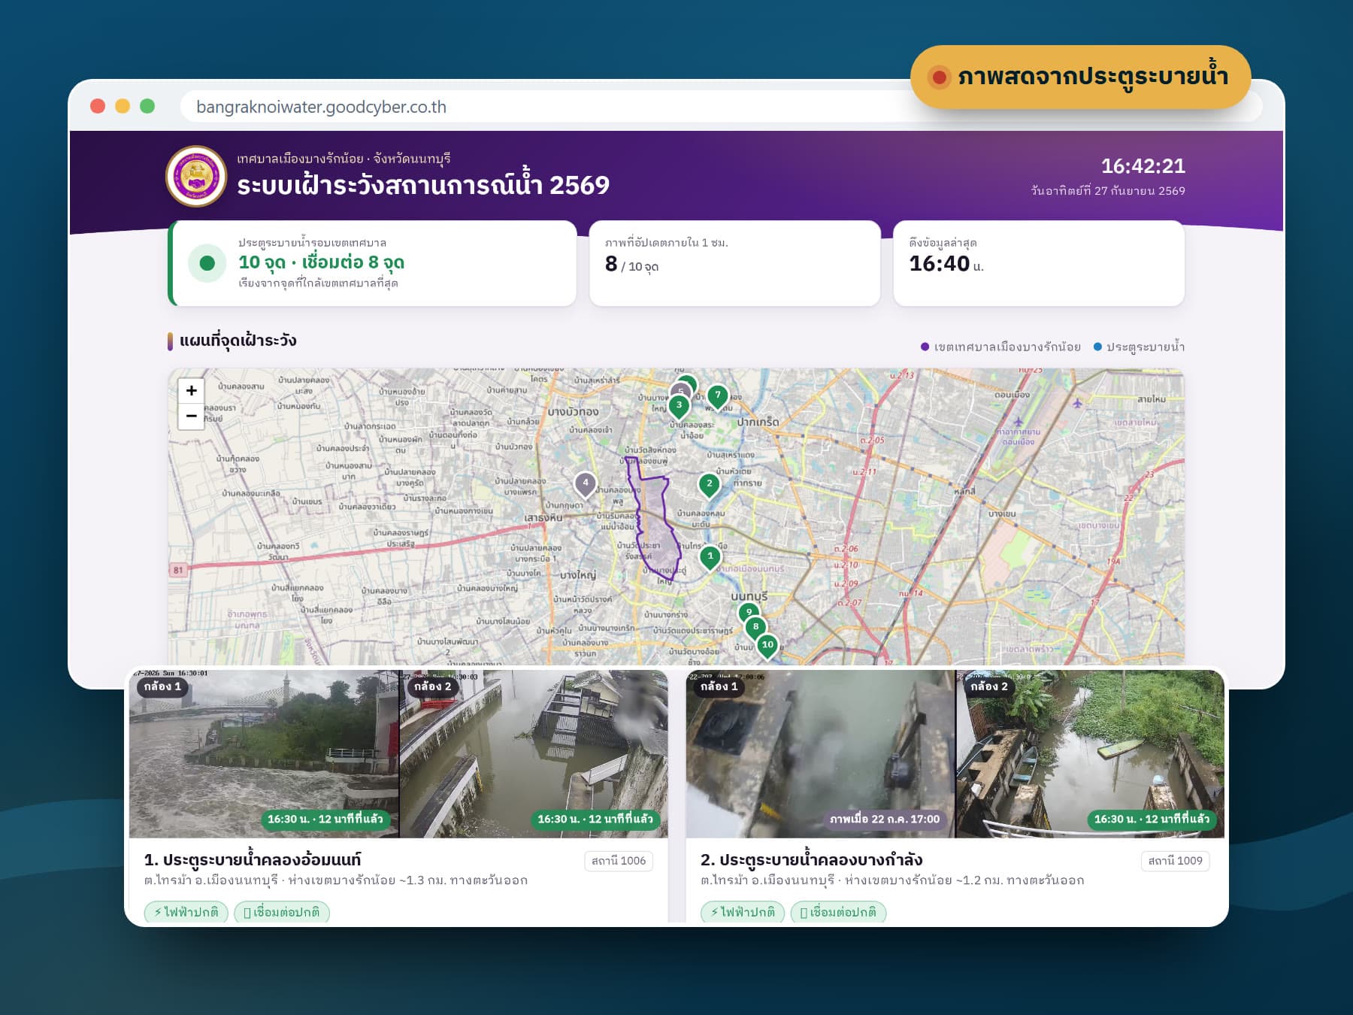Click the ประตูระบายน้ำ blue legend entry
Screen dimensions: 1353x1015
point(1139,347)
